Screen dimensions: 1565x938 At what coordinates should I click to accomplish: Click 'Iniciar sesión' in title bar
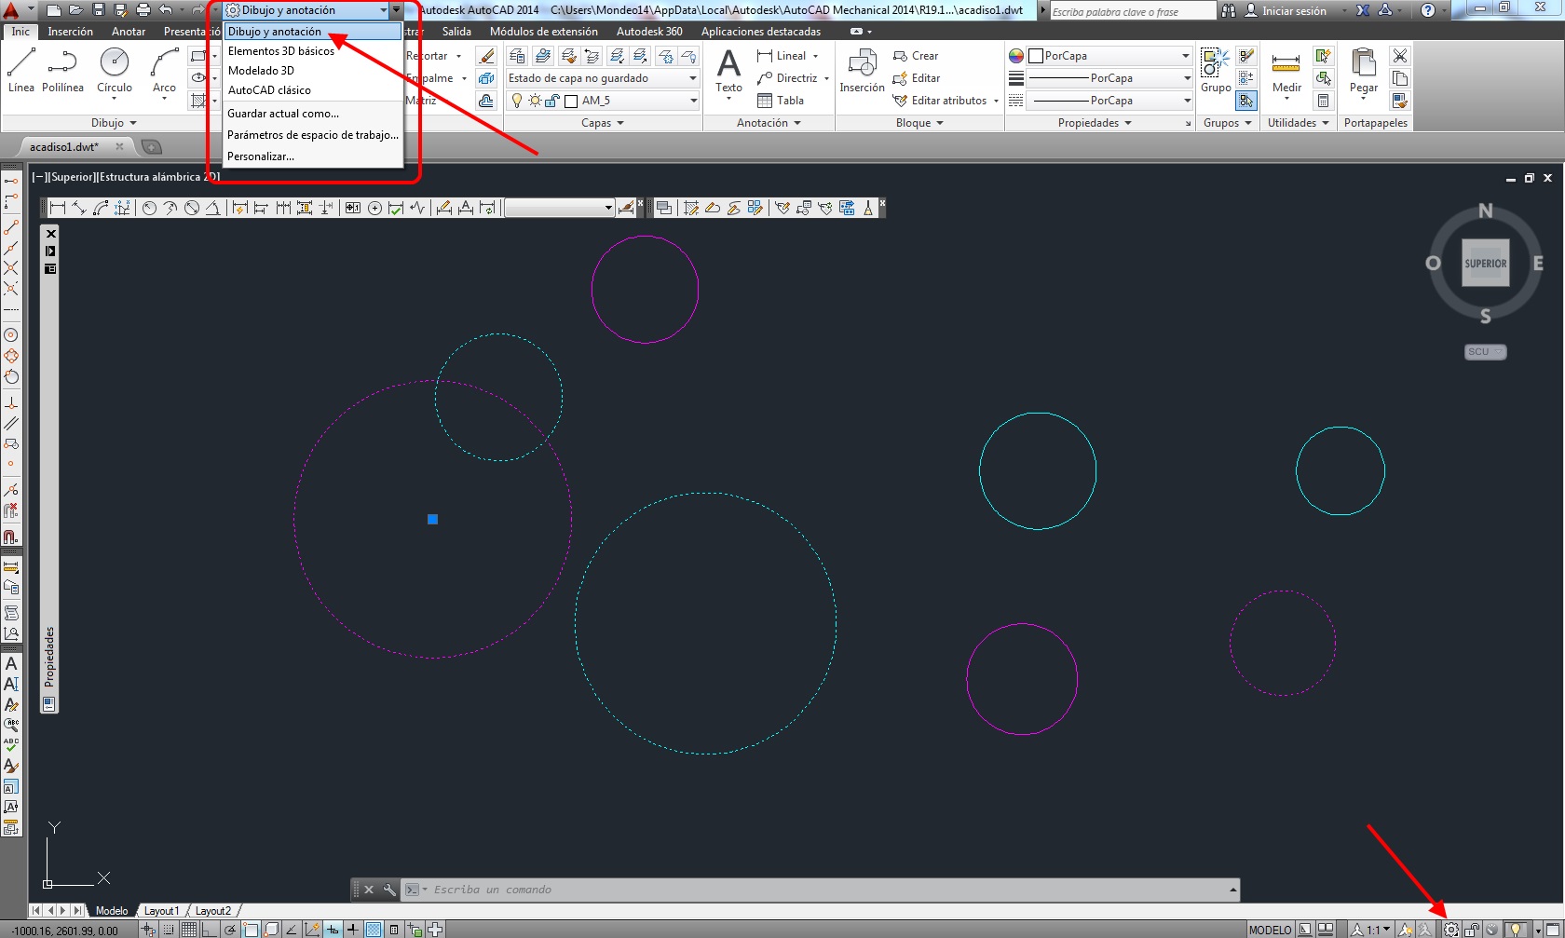point(1293,10)
